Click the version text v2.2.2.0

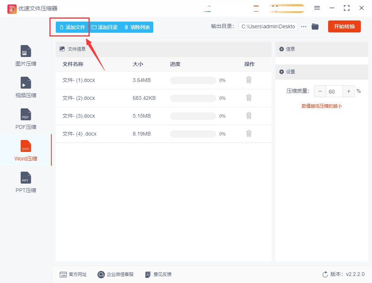(x=355, y=274)
